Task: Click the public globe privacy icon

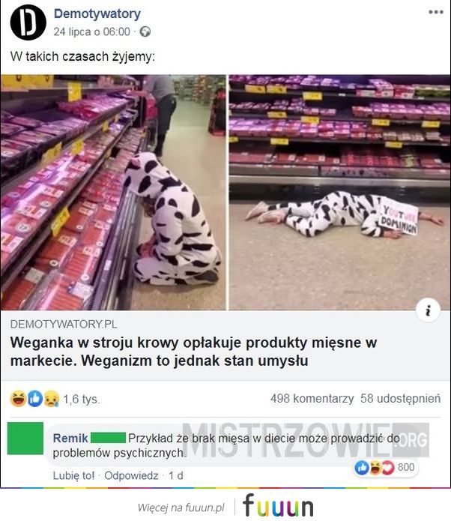Action: pyautogui.click(x=145, y=32)
